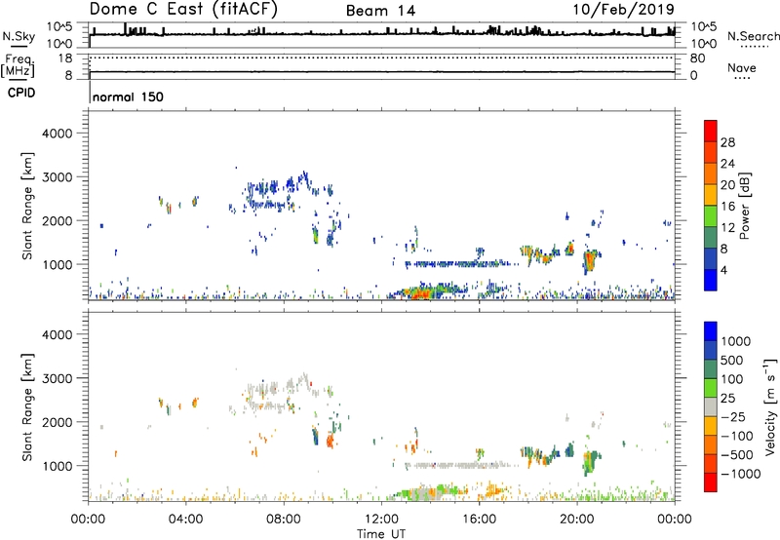The image size is (780, 540).
Task: Pick the red bottom segment of the velocity color bar
Action: tap(711, 482)
